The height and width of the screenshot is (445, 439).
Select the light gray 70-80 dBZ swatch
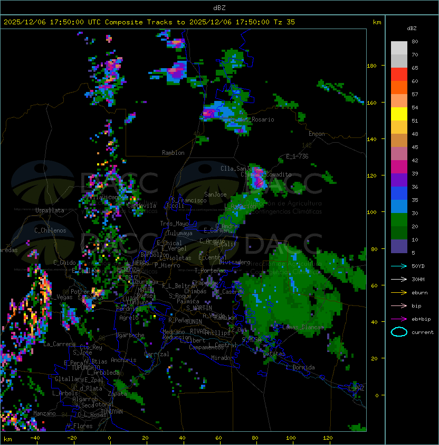399,48
